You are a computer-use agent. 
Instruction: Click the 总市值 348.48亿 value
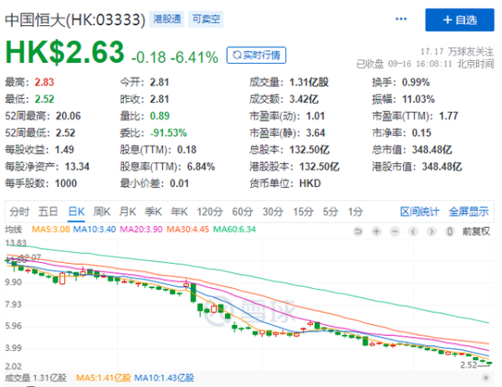432,150
